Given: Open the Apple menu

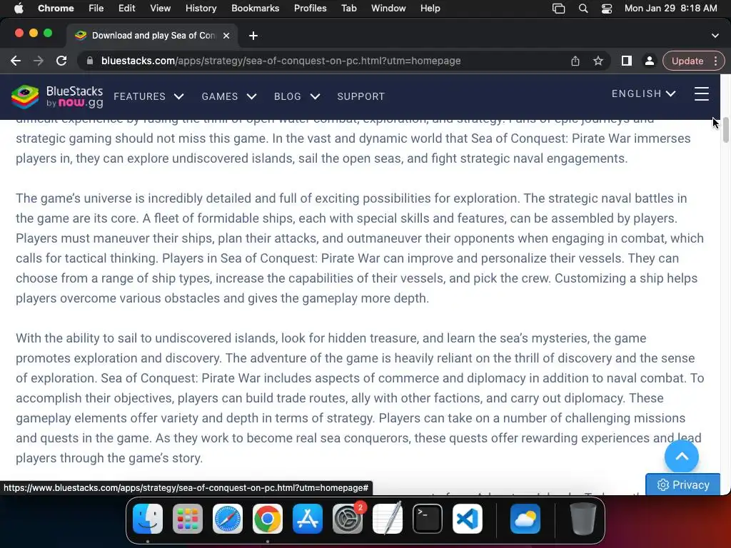Looking at the screenshot, I should [19, 9].
